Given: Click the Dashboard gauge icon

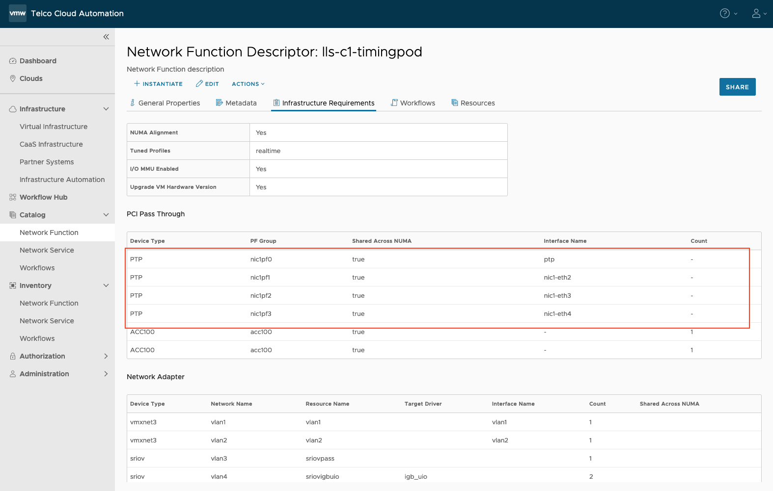Looking at the screenshot, I should (13, 61).
